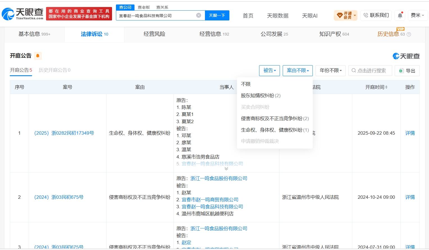Viewport: 429px width, 250px height.
Task: Open the 年份不限 year filter dropdown
Action: pos(331,71)
